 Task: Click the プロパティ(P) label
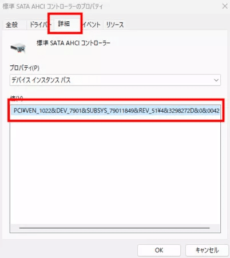click(x=25, y=68)
